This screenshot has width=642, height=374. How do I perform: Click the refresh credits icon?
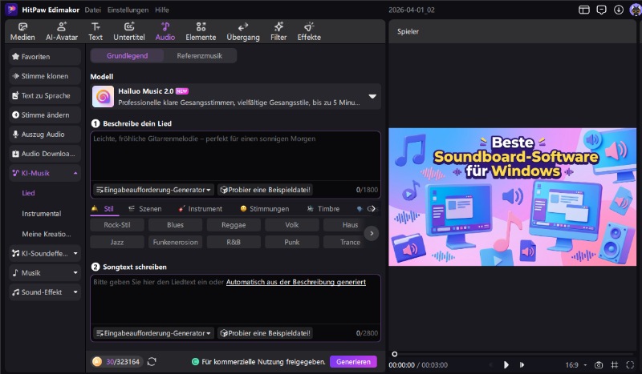[x=152, y=362]
